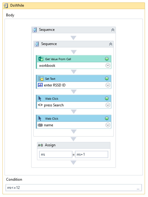Expand the workbook activity dropdown arrow

coord(108,66)
